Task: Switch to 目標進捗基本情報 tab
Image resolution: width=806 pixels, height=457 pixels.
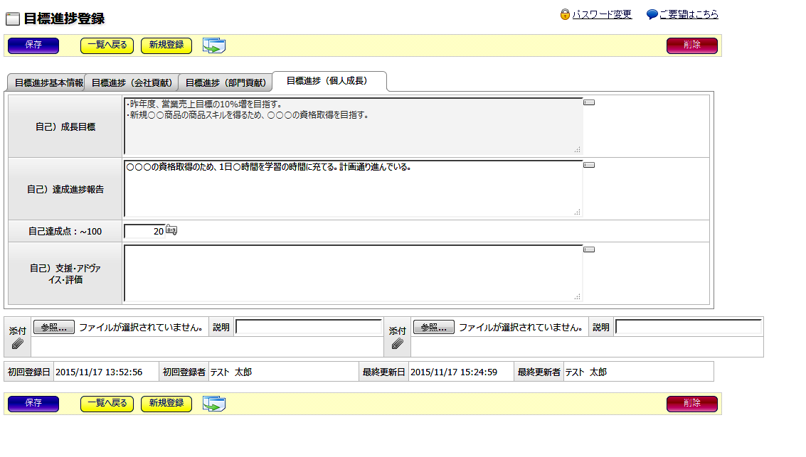Action: 48,82
